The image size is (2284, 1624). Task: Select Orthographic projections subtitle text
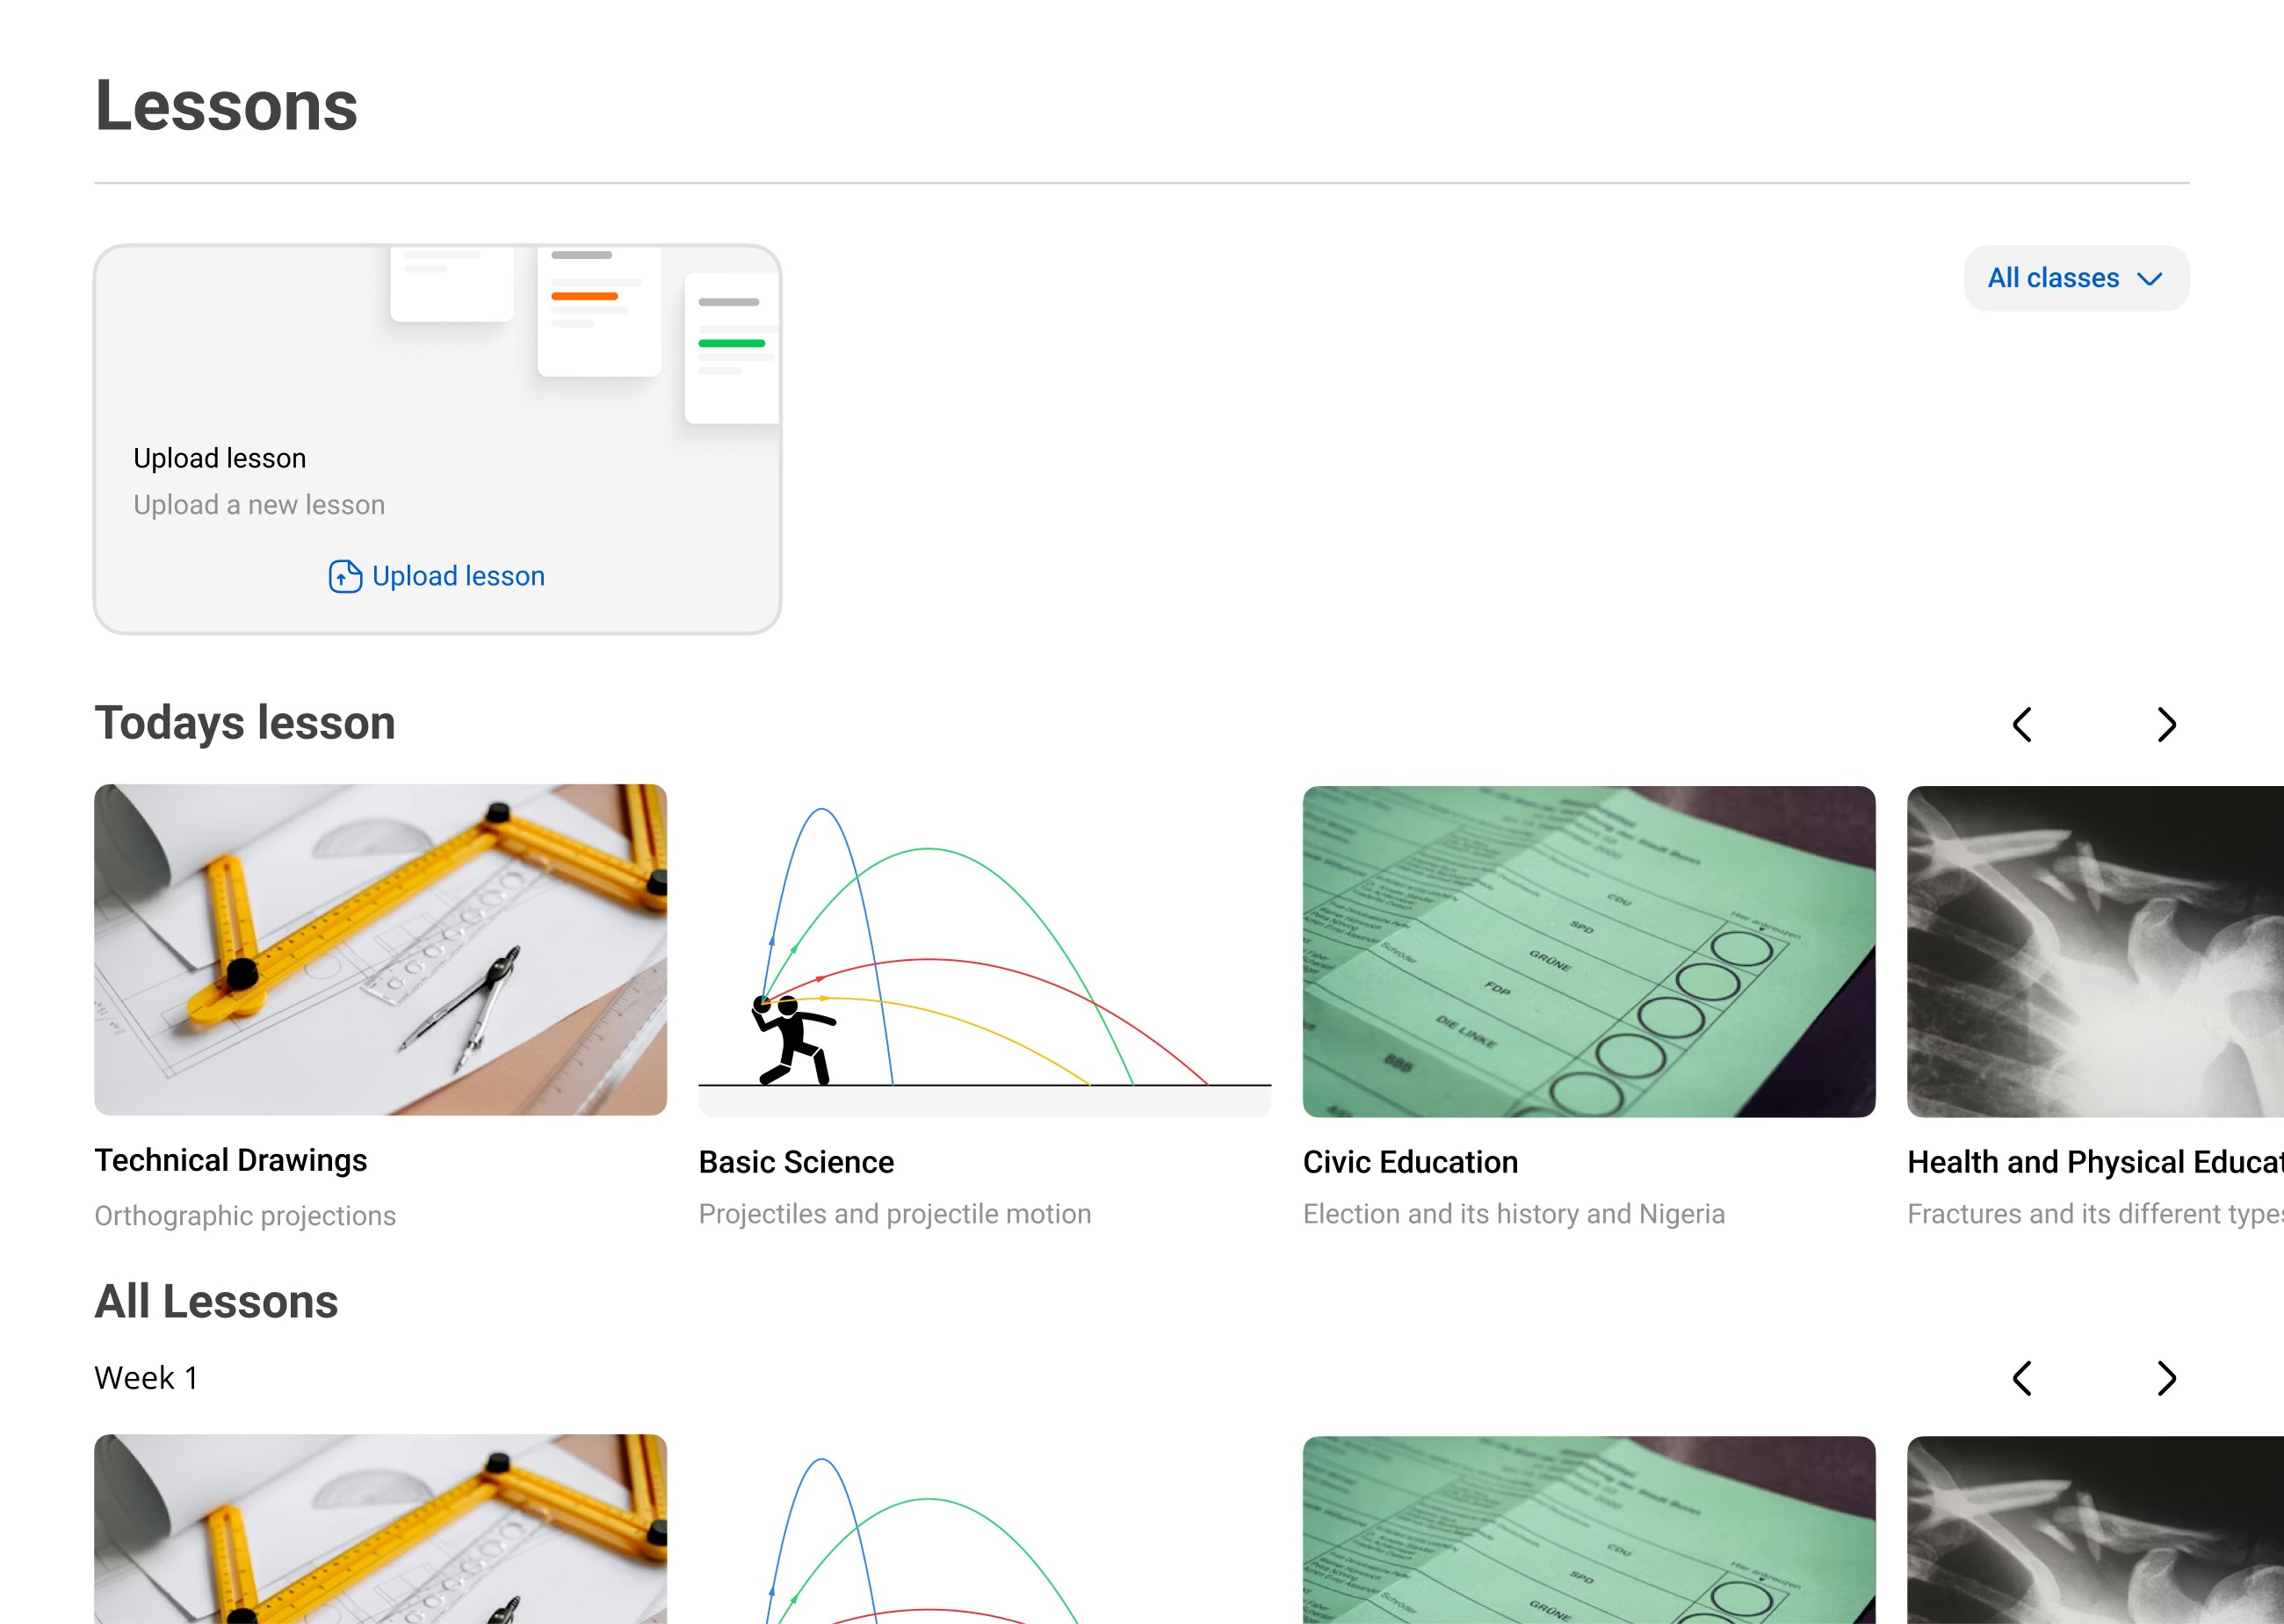click(x=245, y=1215)
